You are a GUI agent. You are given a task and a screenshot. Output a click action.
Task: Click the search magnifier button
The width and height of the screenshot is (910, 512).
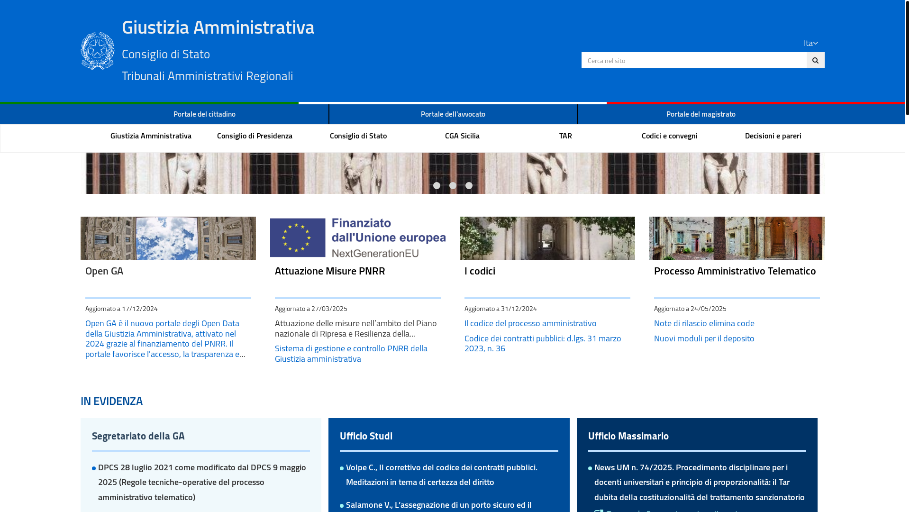pos(815,60)
